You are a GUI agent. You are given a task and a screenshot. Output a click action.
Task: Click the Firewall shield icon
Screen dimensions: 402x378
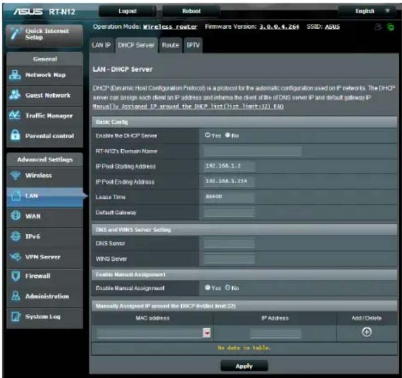tap(16, 276)
